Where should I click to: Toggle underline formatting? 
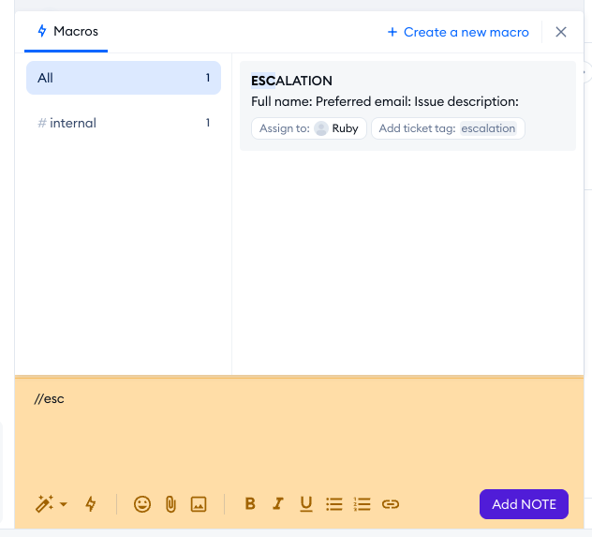[306, 504]
